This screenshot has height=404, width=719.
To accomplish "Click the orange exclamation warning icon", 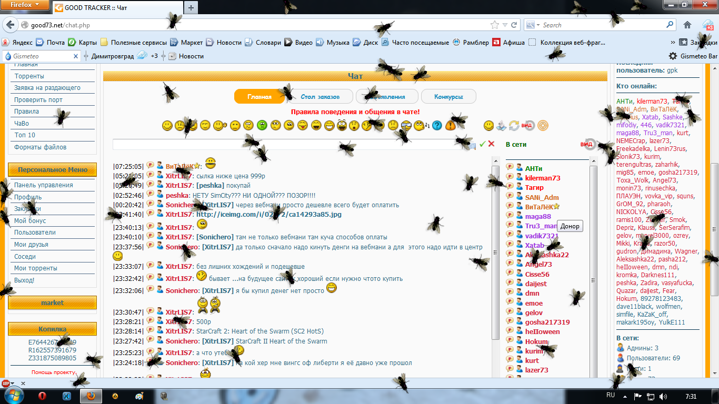I will point(451,125).
